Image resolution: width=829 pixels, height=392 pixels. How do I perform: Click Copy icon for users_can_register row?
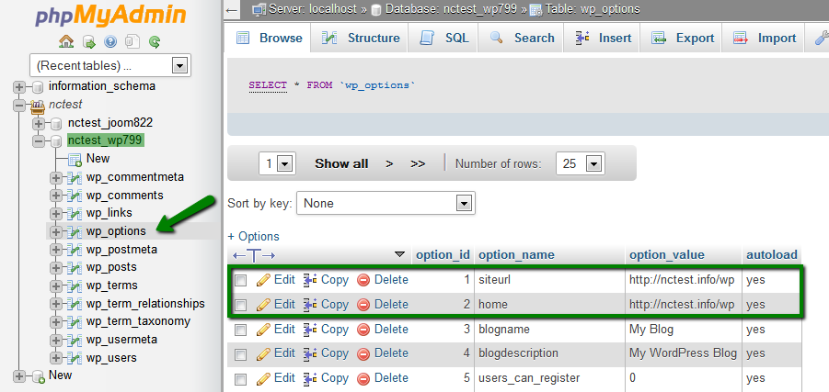click(x=310, y=378)
